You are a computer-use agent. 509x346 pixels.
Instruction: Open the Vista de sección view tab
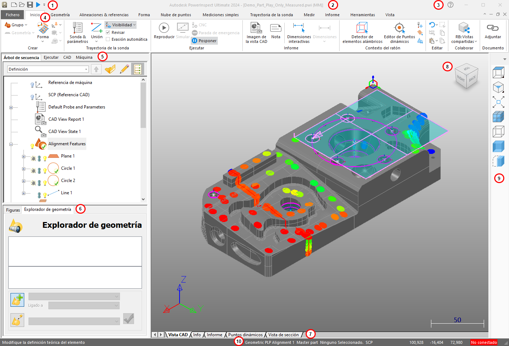pos(284,335)
